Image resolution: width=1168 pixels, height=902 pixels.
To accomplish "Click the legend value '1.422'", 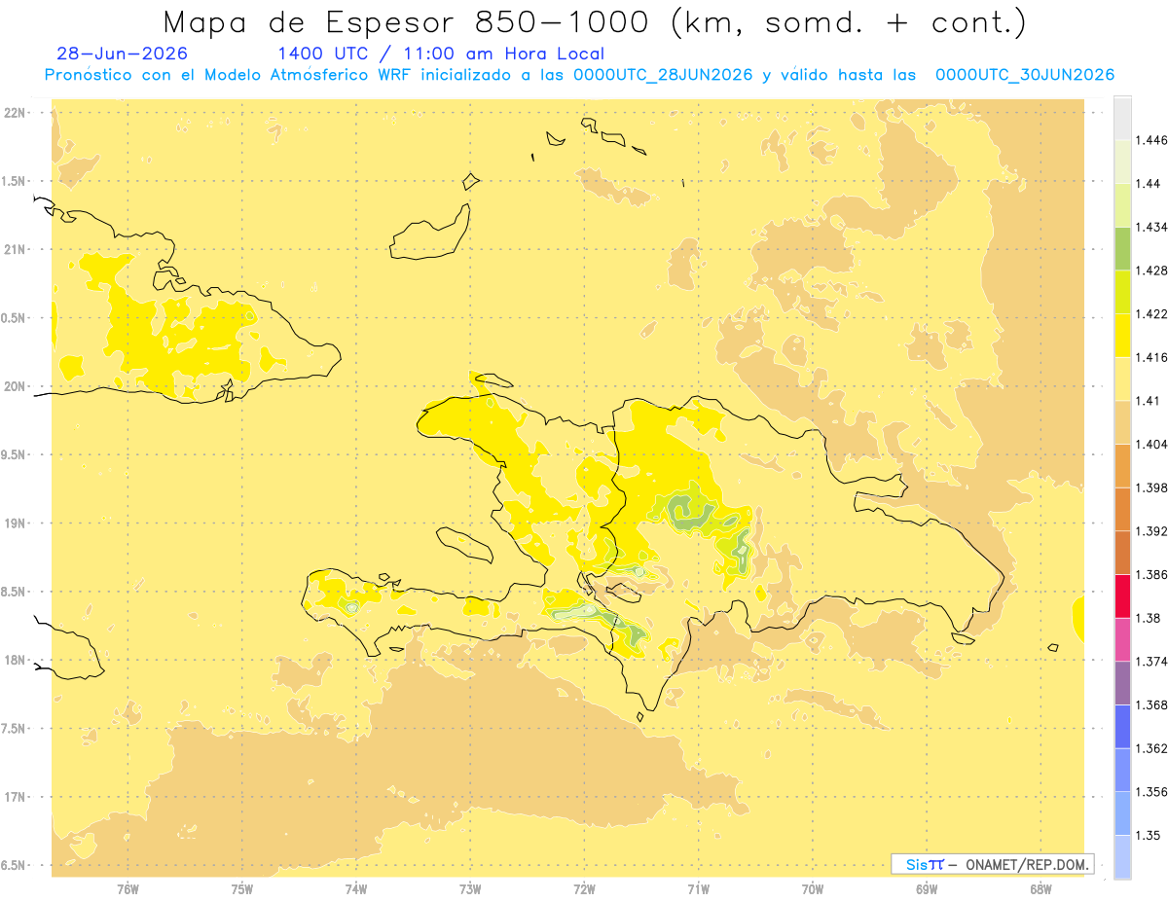I will click(1151, 313).
